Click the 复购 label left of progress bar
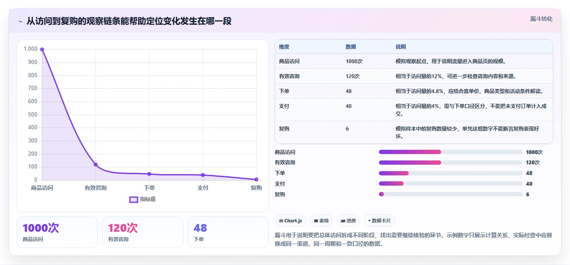570x265 pixels. pos(280,194)
